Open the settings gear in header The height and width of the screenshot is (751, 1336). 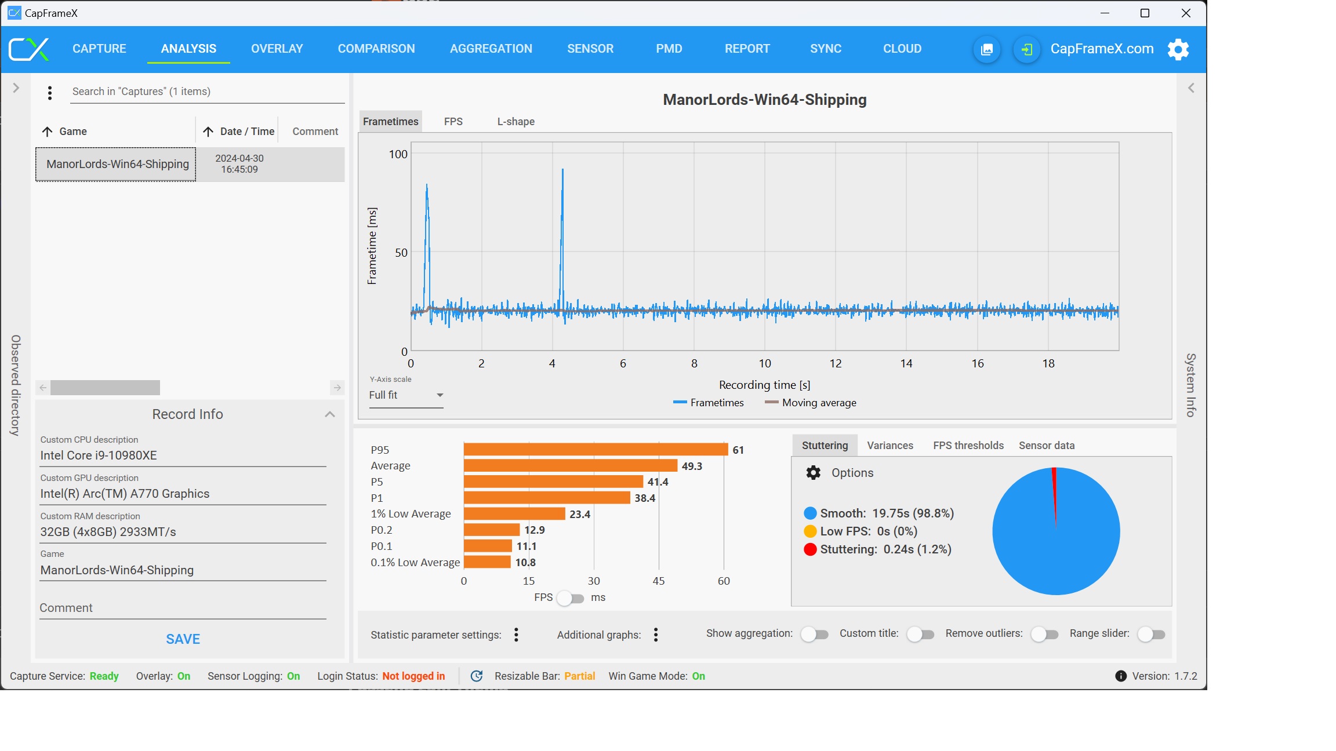(x=1178, y=49)
